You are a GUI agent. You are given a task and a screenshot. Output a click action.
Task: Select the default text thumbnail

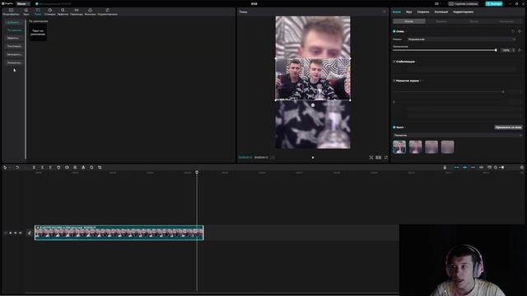(38, 33)
